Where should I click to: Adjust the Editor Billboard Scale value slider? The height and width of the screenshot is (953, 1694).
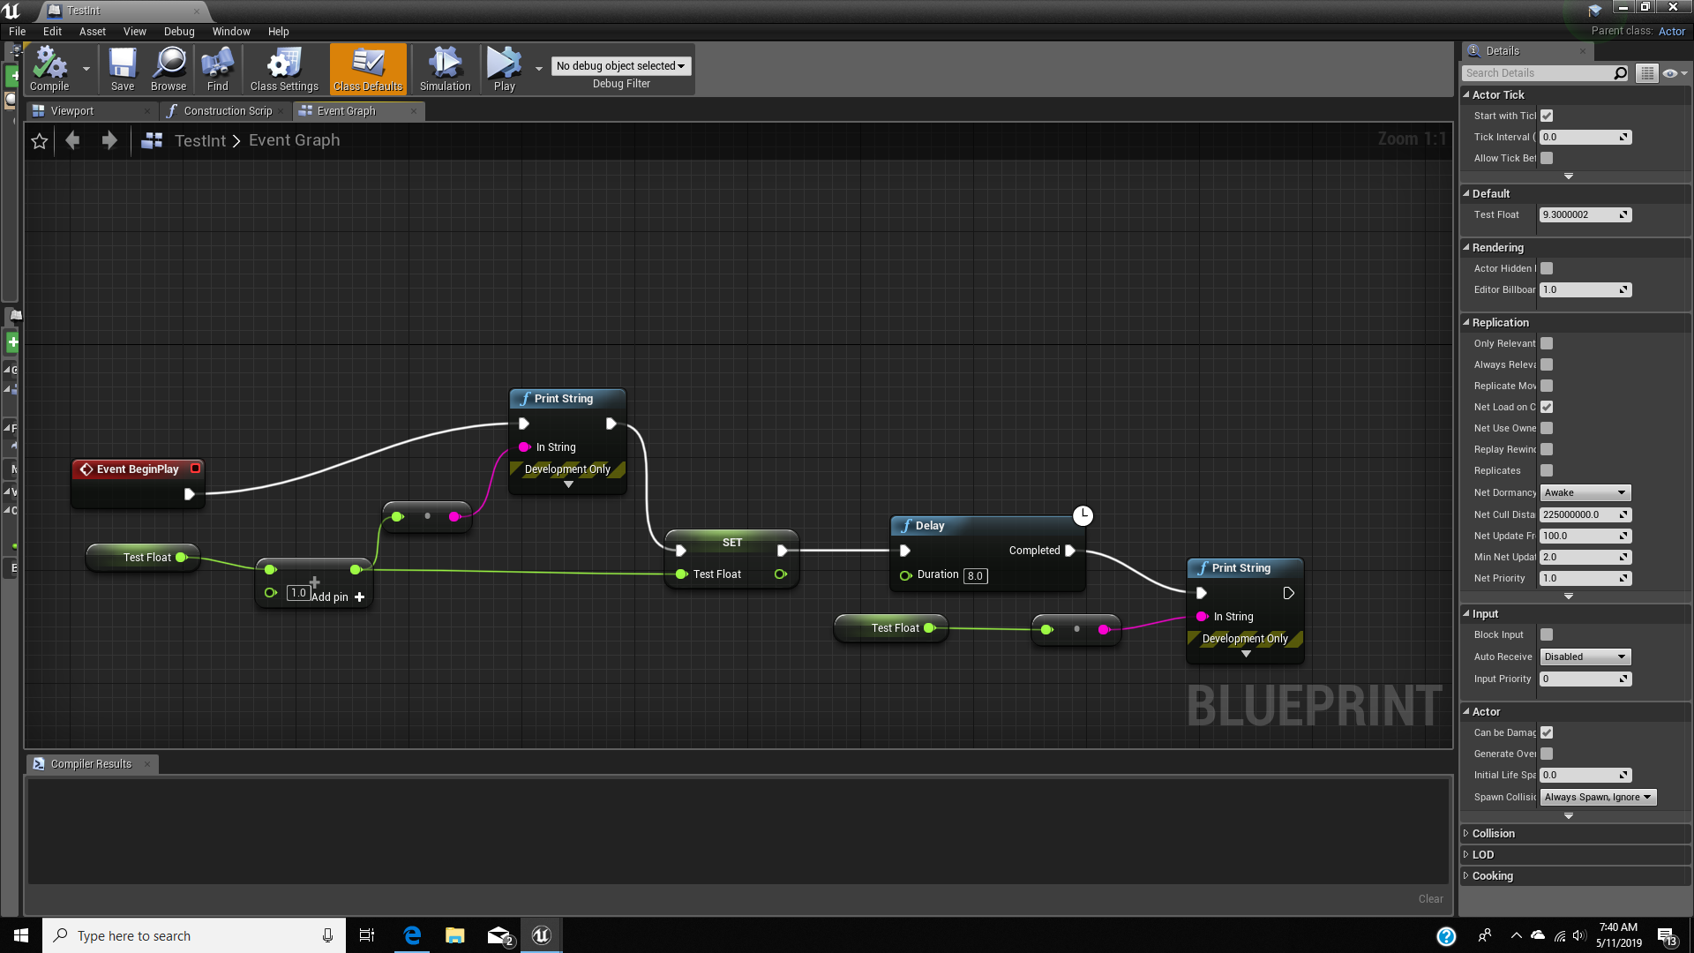[1585, 289]
